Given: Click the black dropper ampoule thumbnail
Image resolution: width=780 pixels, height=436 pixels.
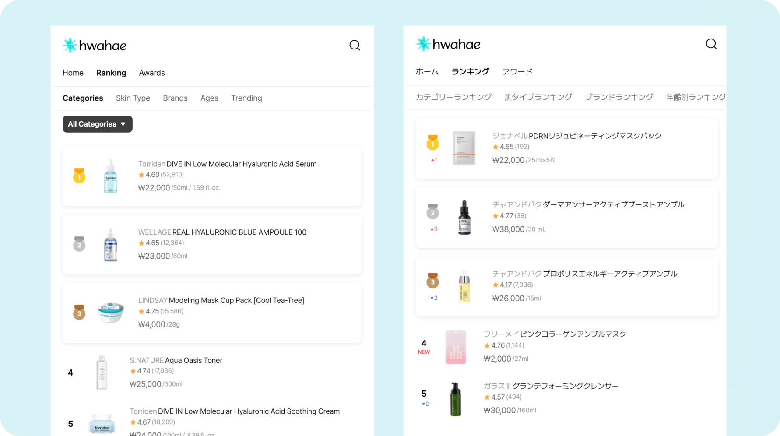Looking at the screenshot, I should point(464,217).
